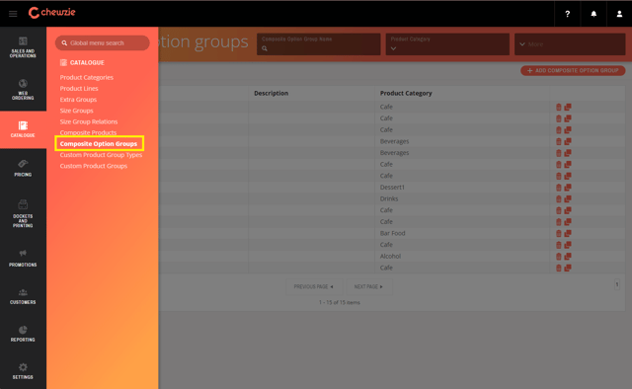
Task: Click the Previous Page button
Action: coord(314,286)
